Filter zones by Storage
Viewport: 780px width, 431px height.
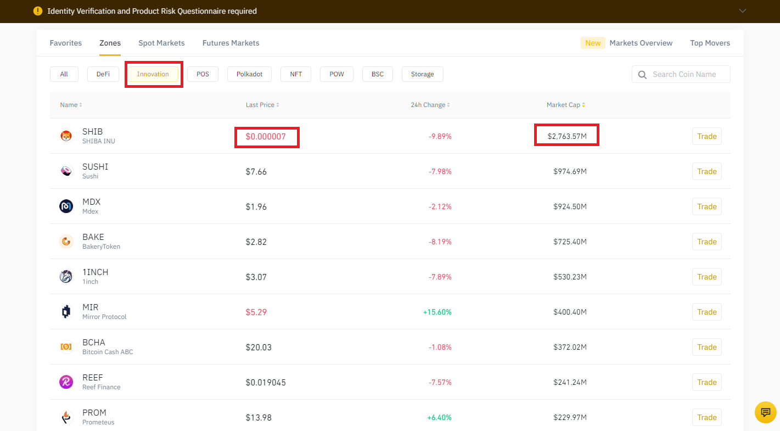pyautogui.click(x=423, y=74)
